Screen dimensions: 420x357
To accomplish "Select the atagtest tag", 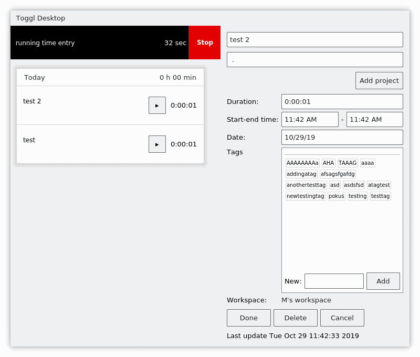I will 379,185.
